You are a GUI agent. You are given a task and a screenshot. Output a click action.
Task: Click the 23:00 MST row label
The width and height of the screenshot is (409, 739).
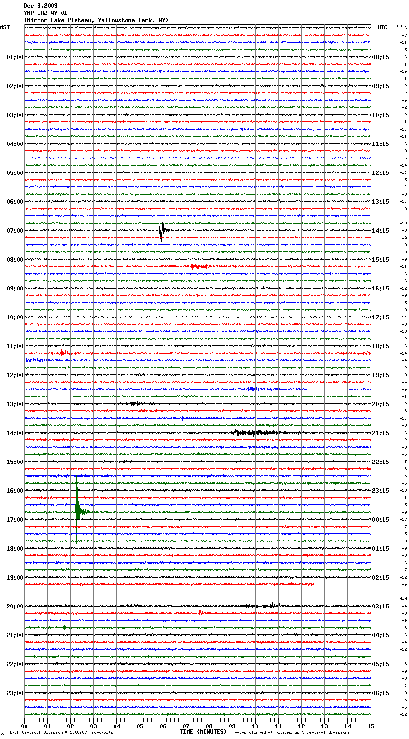click(x=15, y=693)
